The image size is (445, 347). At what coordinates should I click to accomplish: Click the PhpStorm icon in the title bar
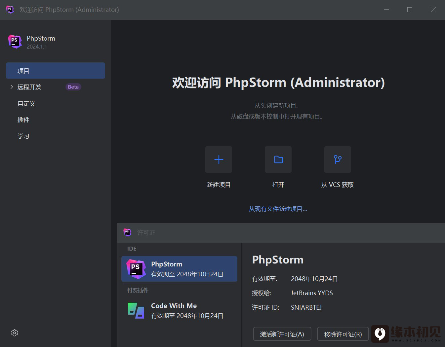click(10, 10)
